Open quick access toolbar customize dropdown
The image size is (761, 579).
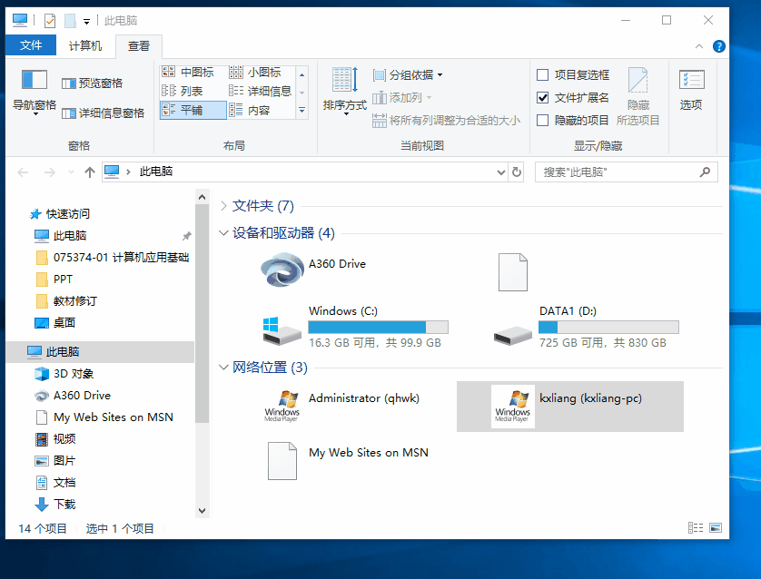(86, 22)
